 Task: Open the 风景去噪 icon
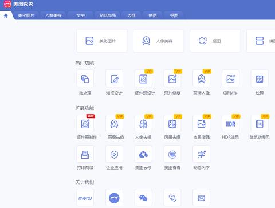(172, 124)
